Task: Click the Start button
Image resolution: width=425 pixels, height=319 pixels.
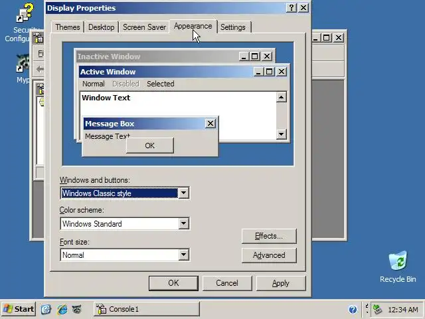Action: [18, 309]
